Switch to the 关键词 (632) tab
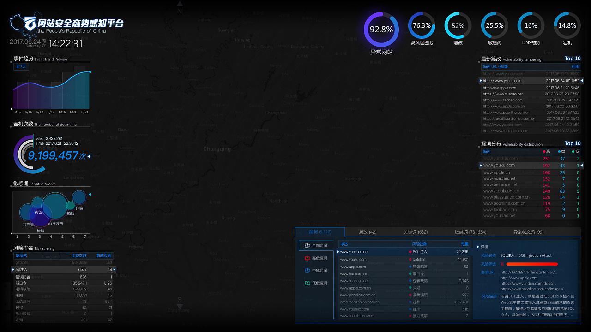 point(416,232)
